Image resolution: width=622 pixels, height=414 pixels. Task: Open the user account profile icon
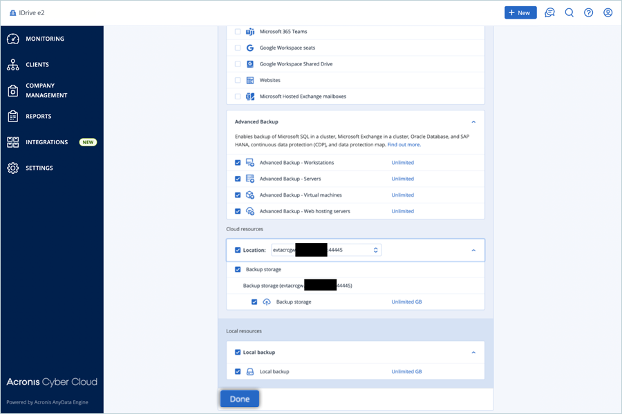[607, 12]
